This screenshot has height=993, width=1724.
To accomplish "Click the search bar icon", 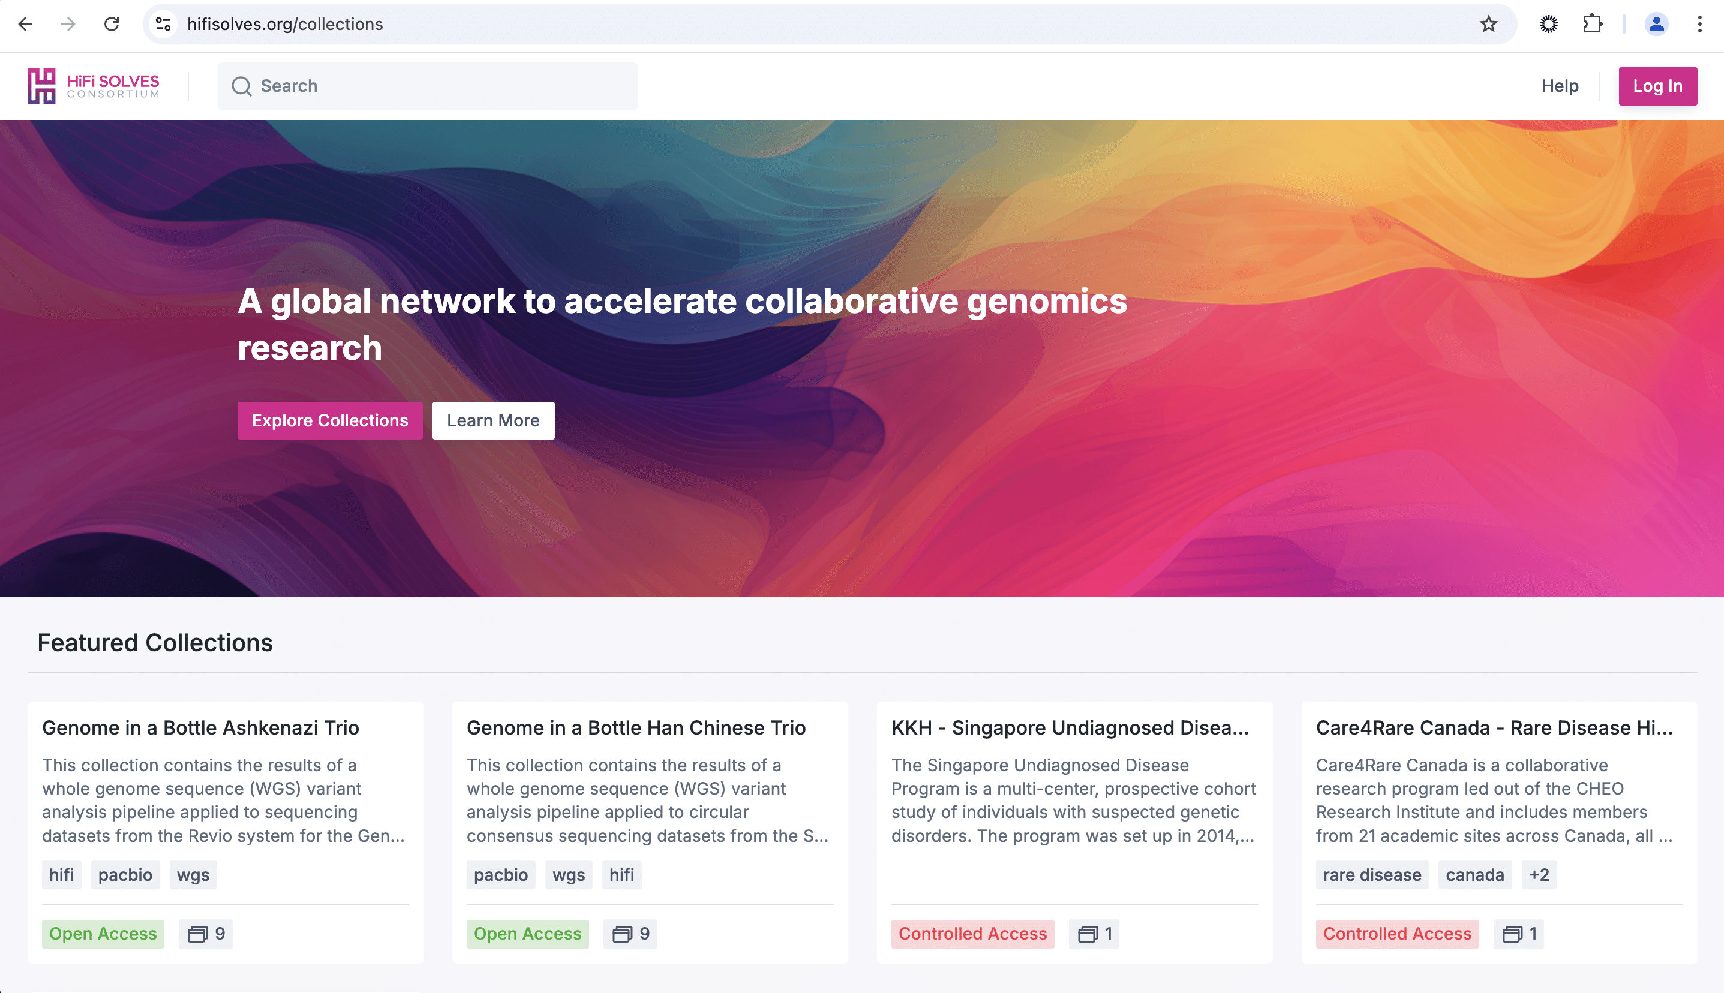I will 243,86.
